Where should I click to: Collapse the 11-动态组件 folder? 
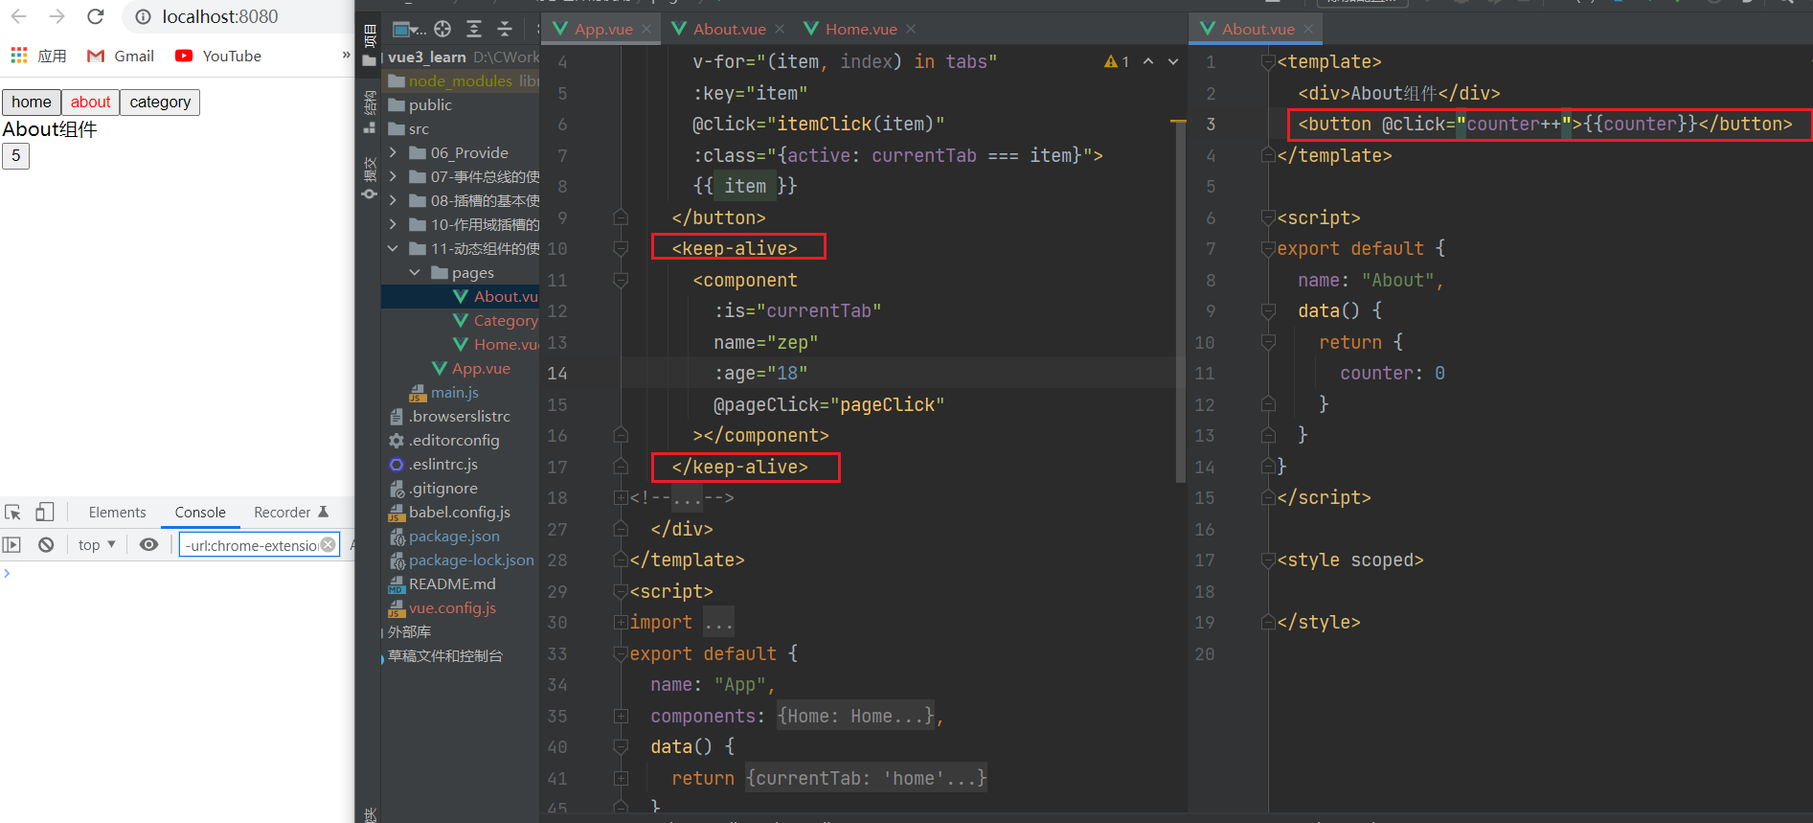tap(393, 248)
